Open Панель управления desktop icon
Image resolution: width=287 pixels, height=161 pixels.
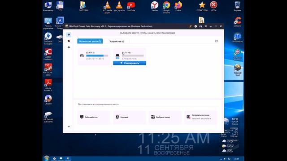(48, 23)
